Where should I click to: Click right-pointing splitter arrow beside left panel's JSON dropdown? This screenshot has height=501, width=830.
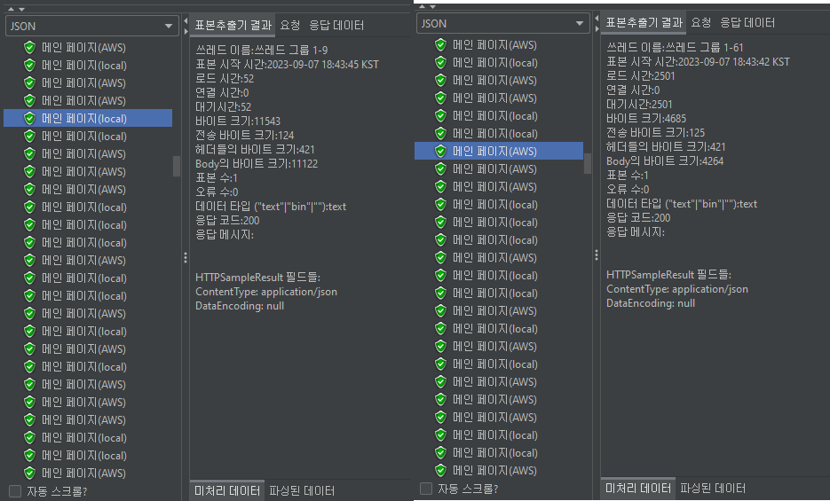pos(186,31)
